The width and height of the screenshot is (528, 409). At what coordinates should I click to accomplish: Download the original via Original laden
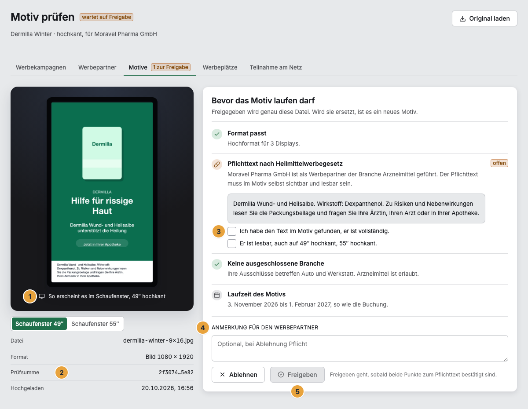484,18
